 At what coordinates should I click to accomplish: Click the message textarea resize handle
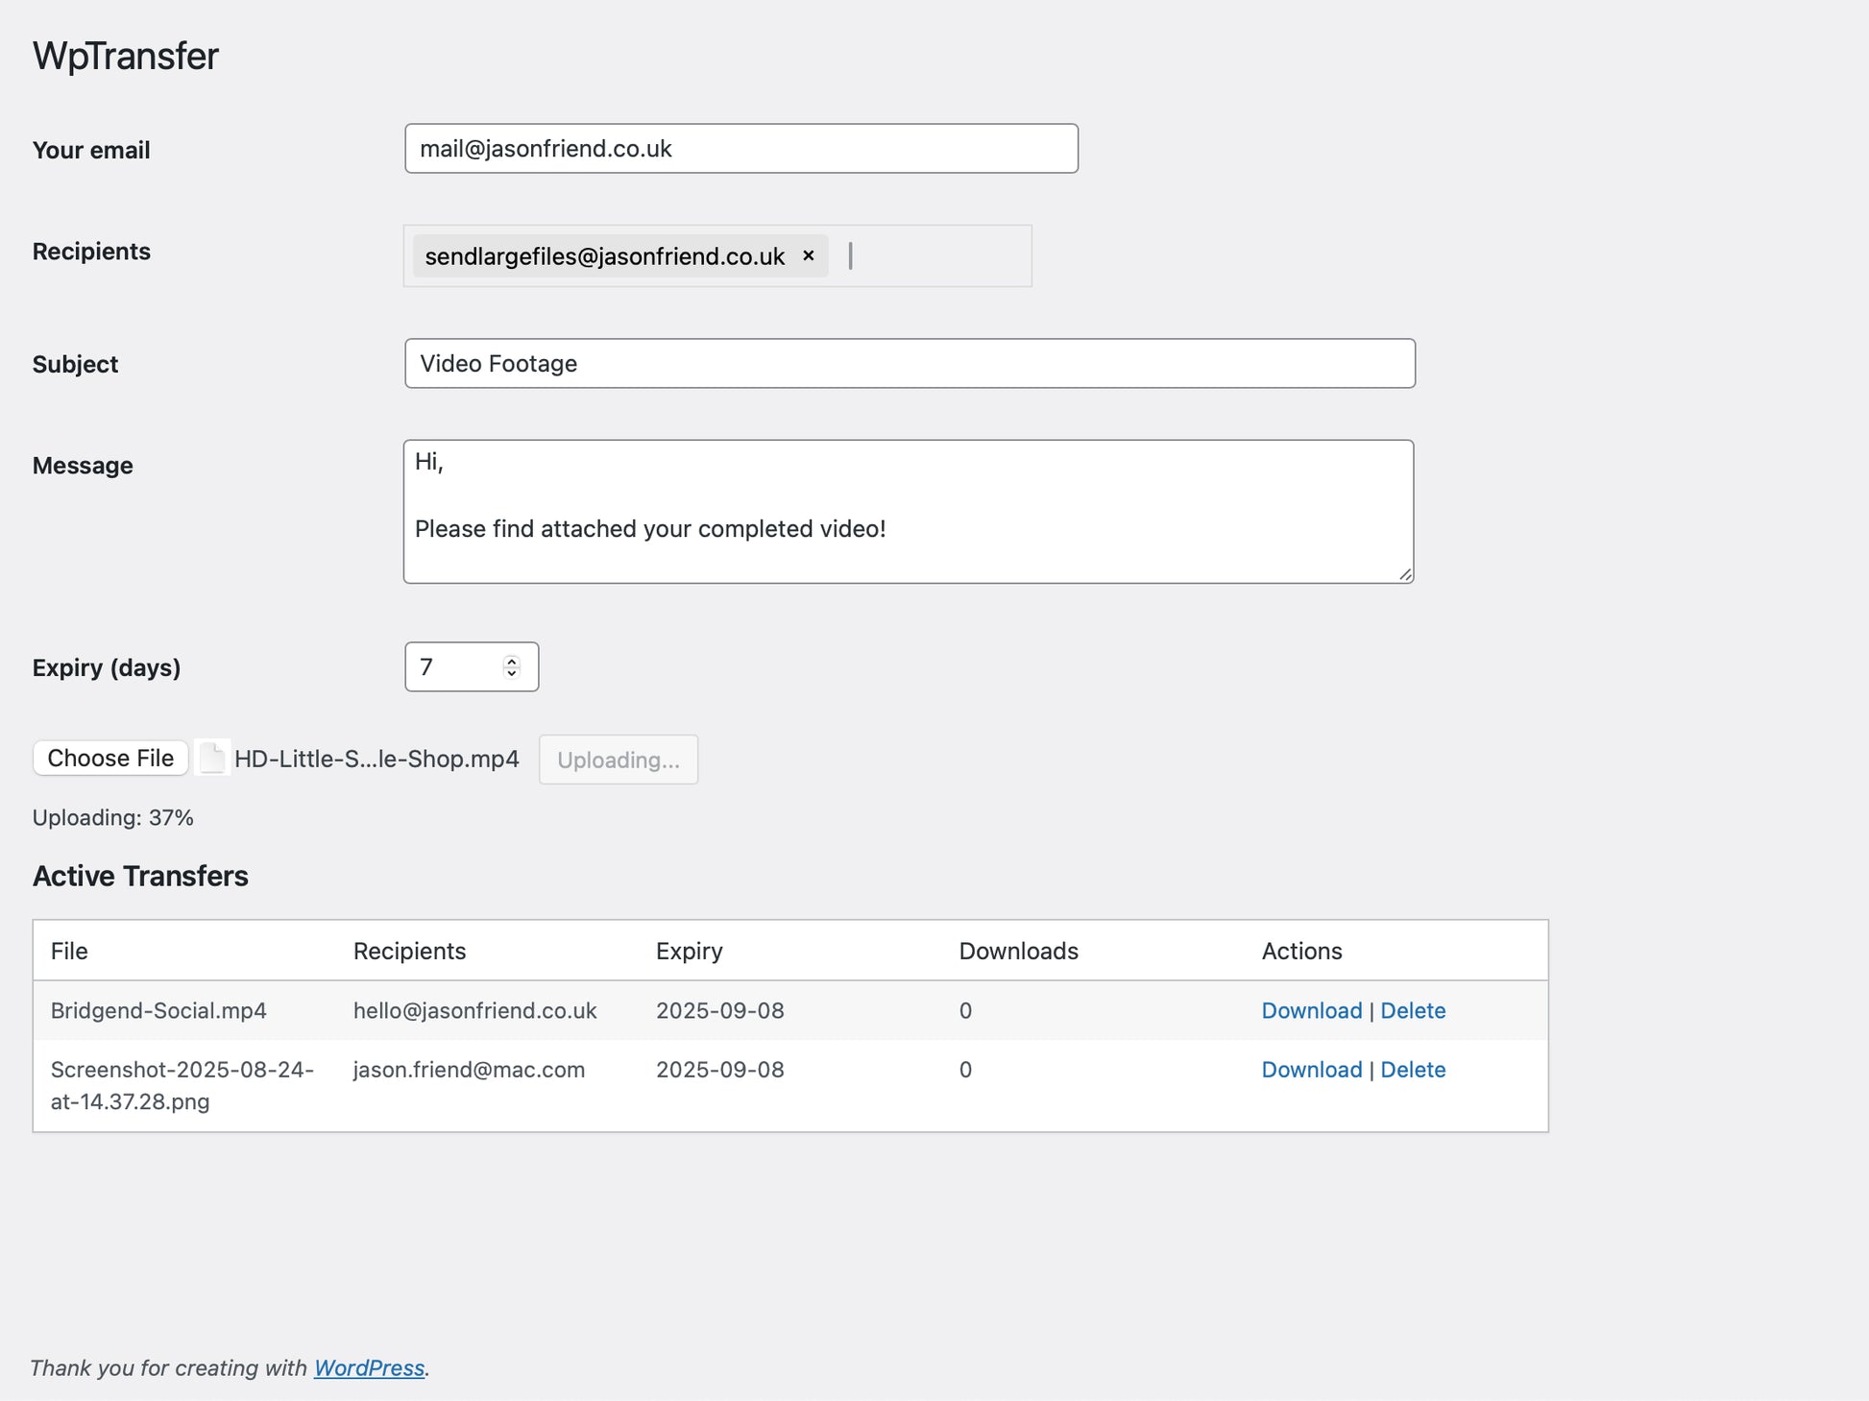[1405, 574]
